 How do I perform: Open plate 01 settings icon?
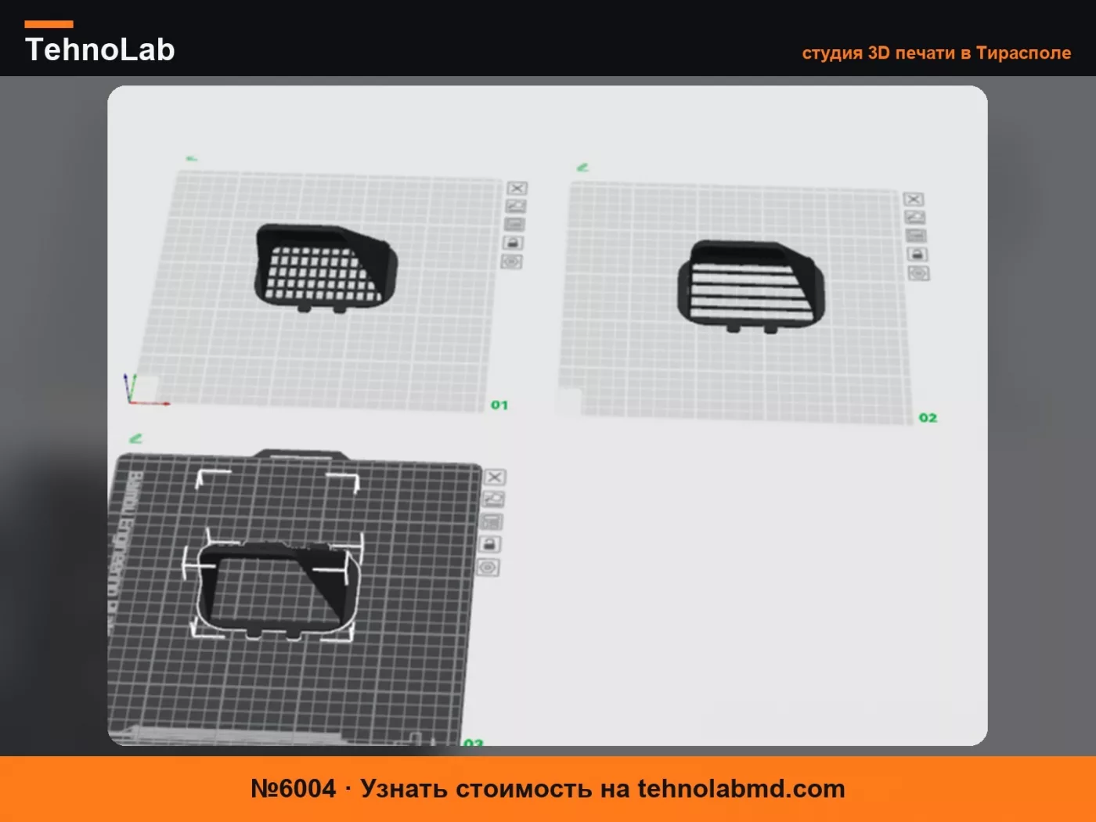(x=511, y=261)
